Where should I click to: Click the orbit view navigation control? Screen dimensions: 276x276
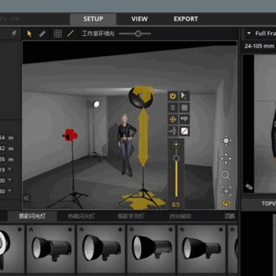tap(226, 141)
